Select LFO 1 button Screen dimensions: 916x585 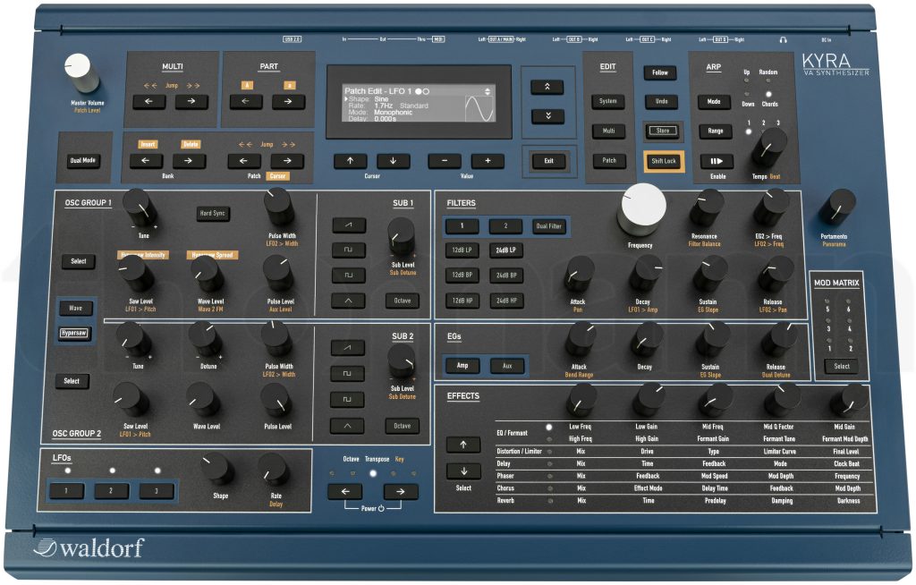click(66, 491)
